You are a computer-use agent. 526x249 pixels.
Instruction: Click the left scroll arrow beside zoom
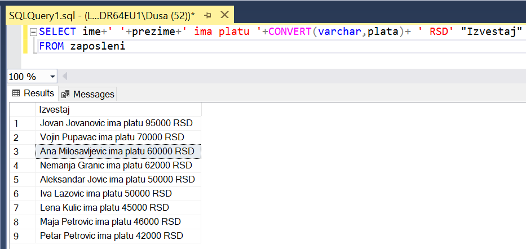[65, 77]
